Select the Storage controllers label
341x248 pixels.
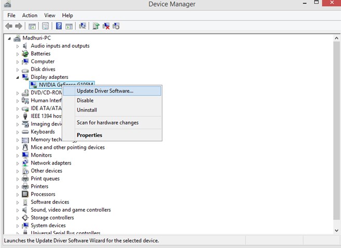(x=52, y=217)
